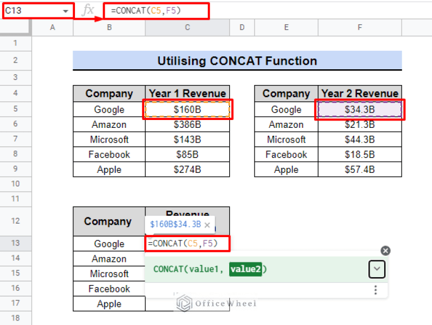Select the $21.3B cell
The width and height of the screenshot is (432, 325).
[360, 124]
